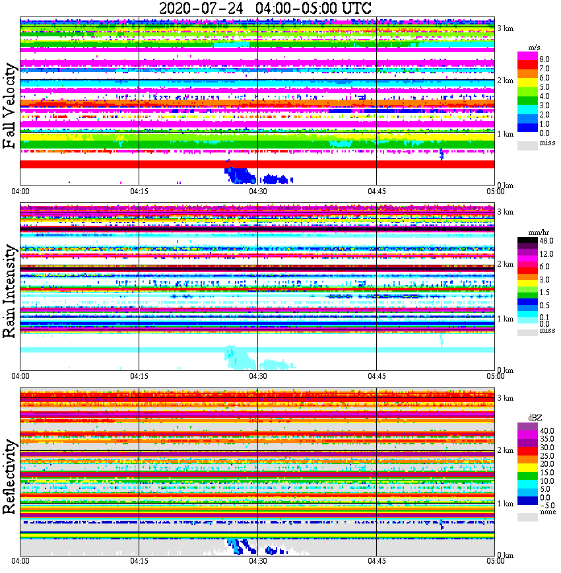Click the none label in the dBZ legend

548,512
